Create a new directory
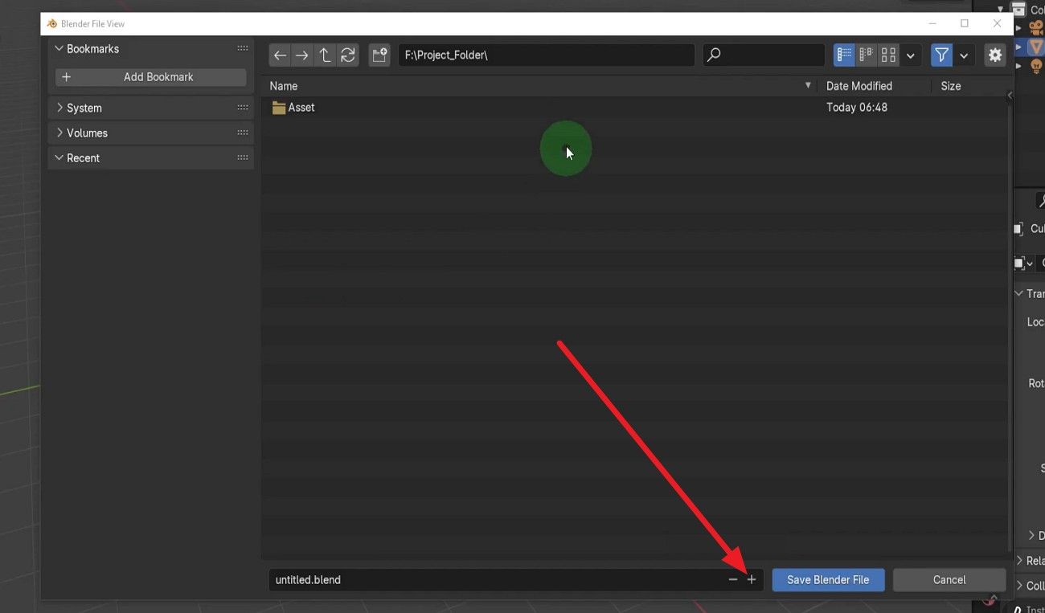Viewport: 1045px width, 613px height. coord(379,55)
